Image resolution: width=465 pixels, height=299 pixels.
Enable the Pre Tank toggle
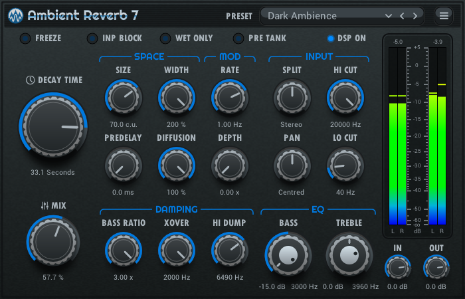tap(238, 39)
